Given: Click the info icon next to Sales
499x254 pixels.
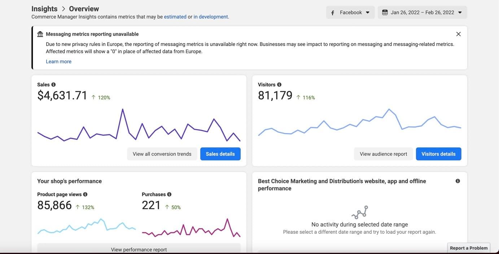Looking at the screenshot, I should (x=53, y=85).
